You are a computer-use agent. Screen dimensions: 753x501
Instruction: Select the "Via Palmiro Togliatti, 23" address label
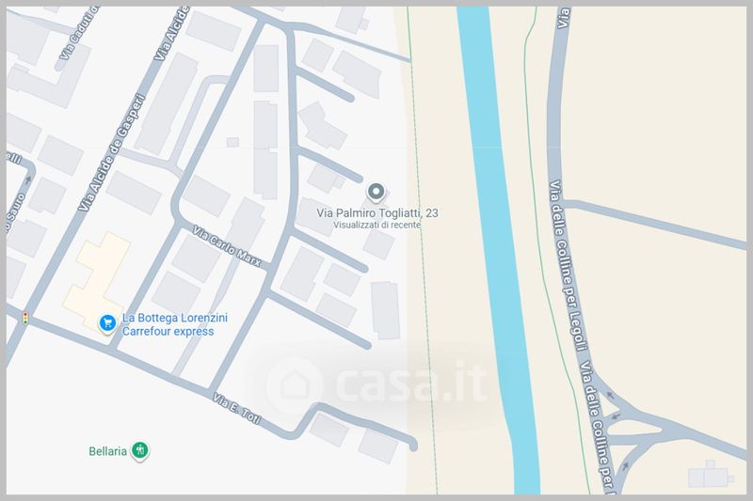point(376,213)
